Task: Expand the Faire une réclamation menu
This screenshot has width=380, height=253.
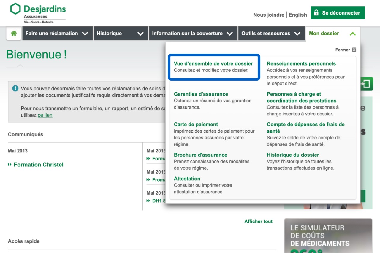Action: (57, 34)
